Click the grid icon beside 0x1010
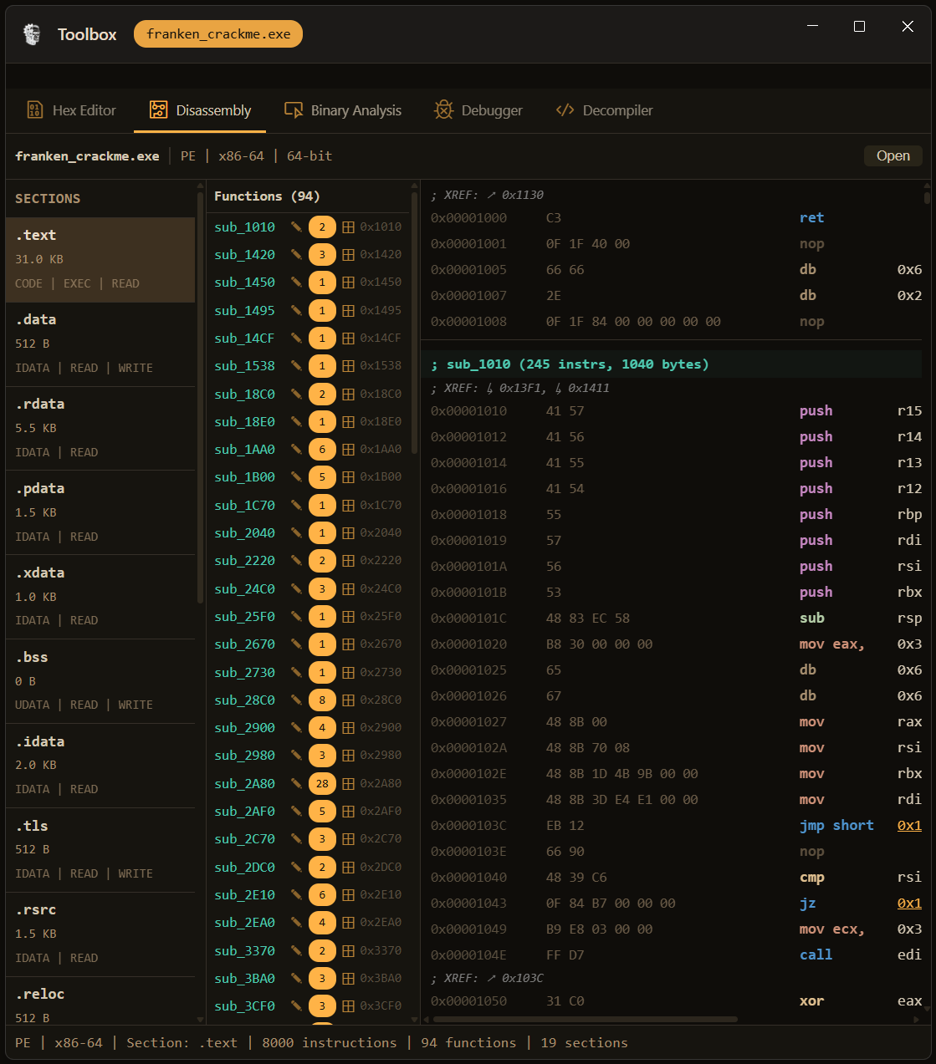The width and height of the screenshot is (936, 1064). point(349,227)
